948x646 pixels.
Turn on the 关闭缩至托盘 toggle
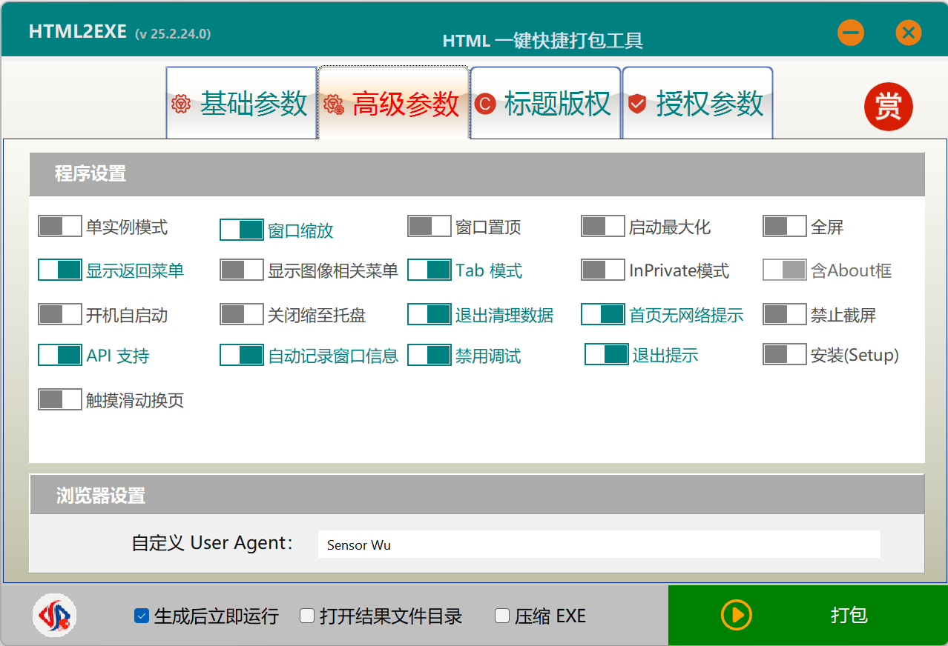241,314
